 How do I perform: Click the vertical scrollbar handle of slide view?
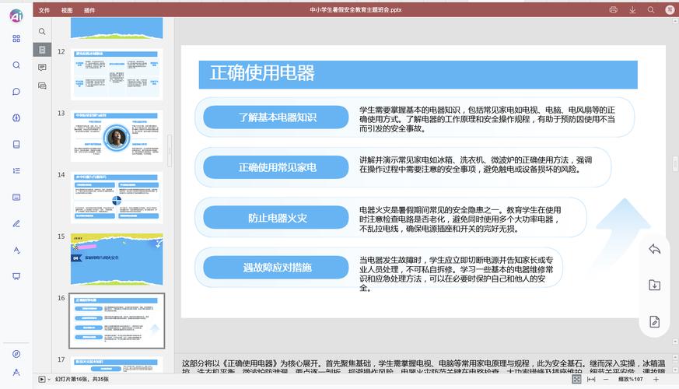[x=674, y=163]
